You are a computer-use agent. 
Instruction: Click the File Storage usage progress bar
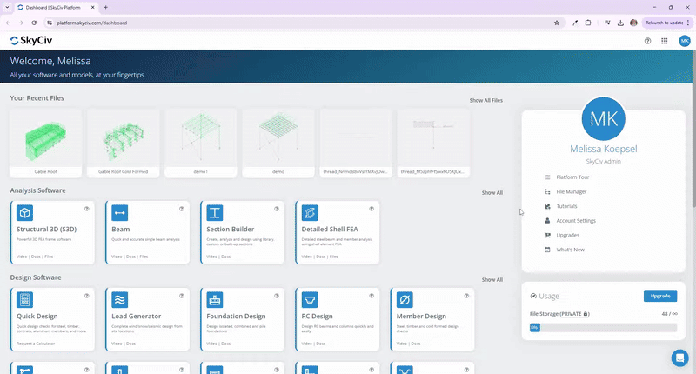tap(603, 327)
